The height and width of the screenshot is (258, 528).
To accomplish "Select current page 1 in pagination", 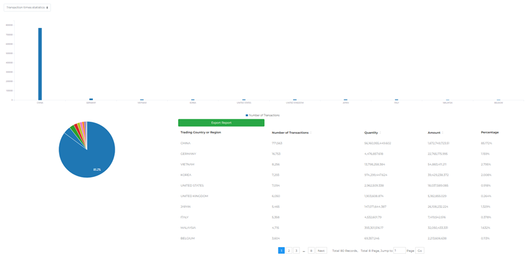I will 281,251.
